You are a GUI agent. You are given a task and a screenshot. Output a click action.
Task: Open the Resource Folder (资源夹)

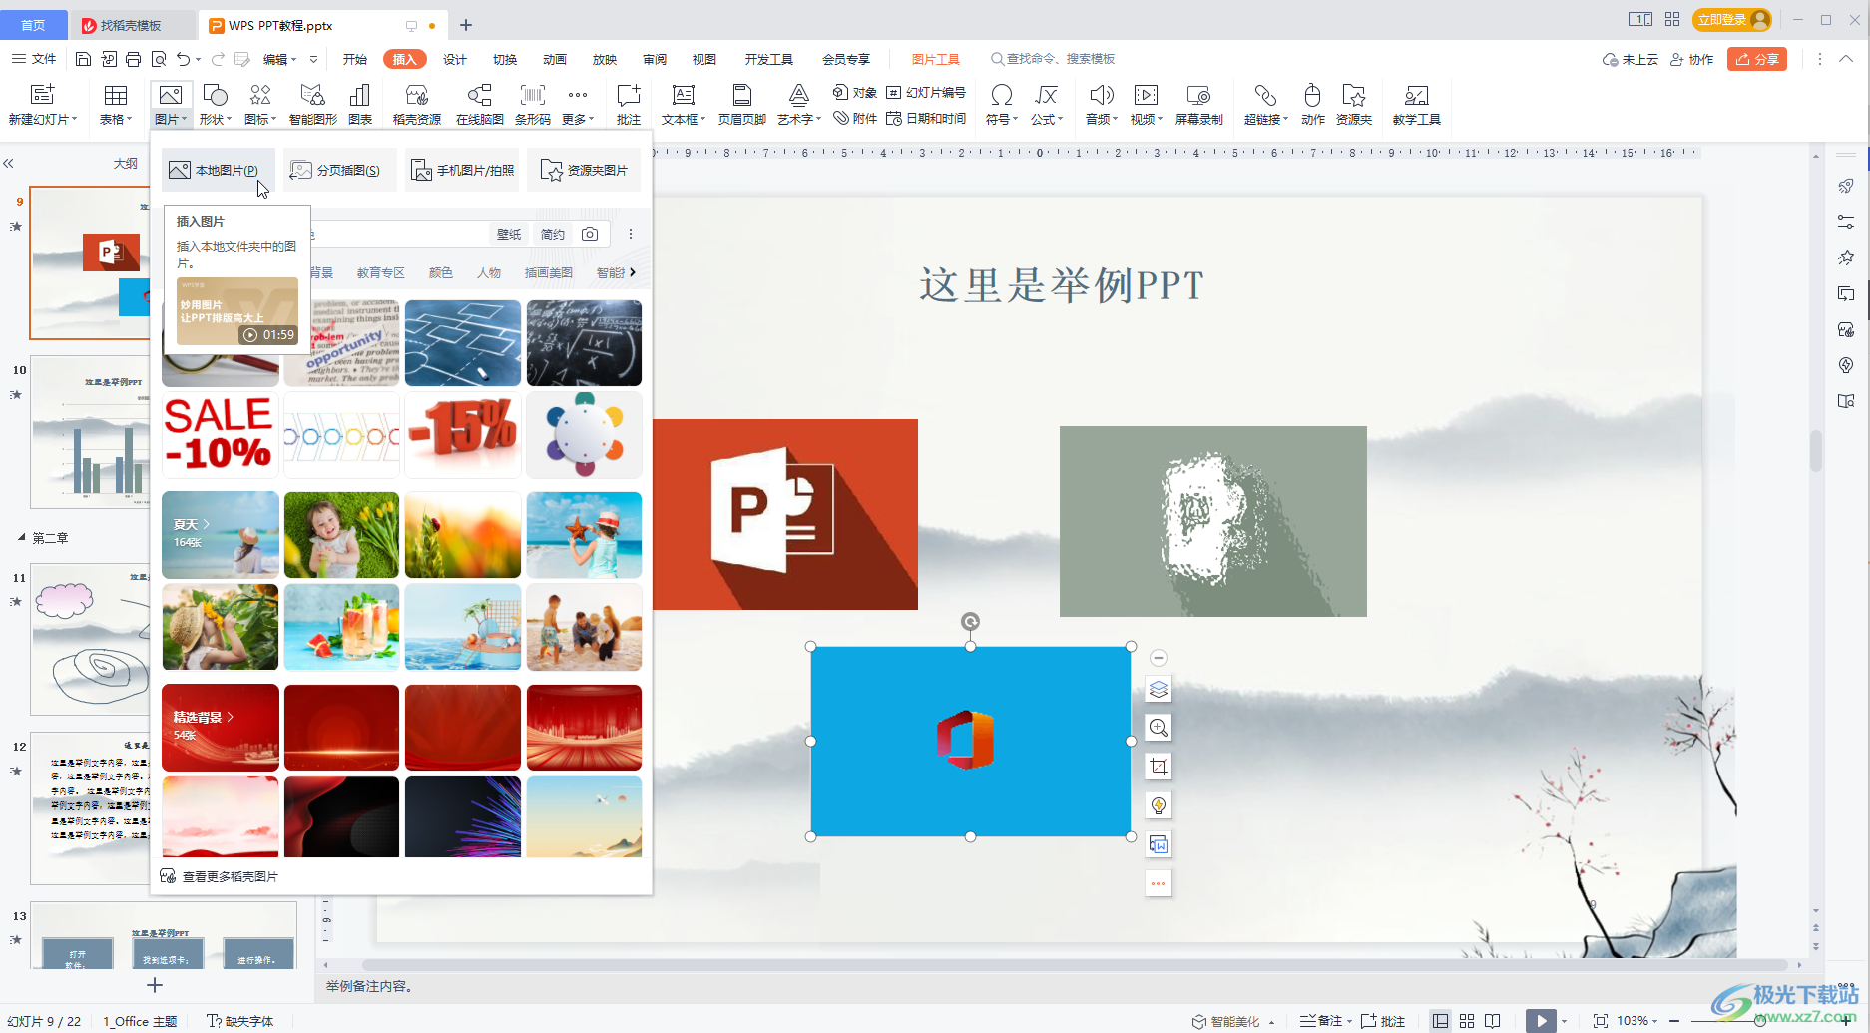1354,104
